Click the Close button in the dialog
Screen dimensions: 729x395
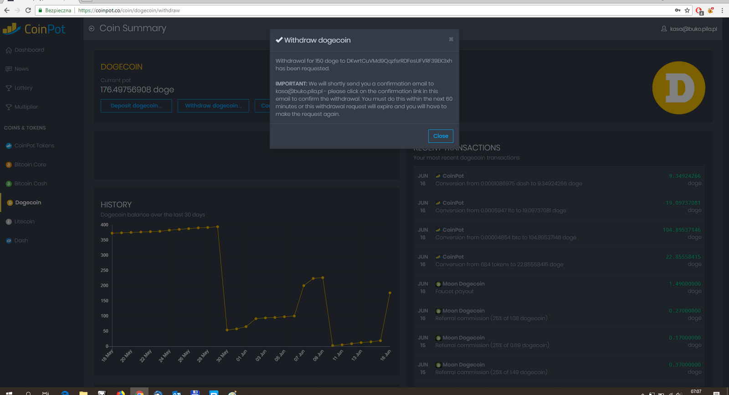click(441, 136)
